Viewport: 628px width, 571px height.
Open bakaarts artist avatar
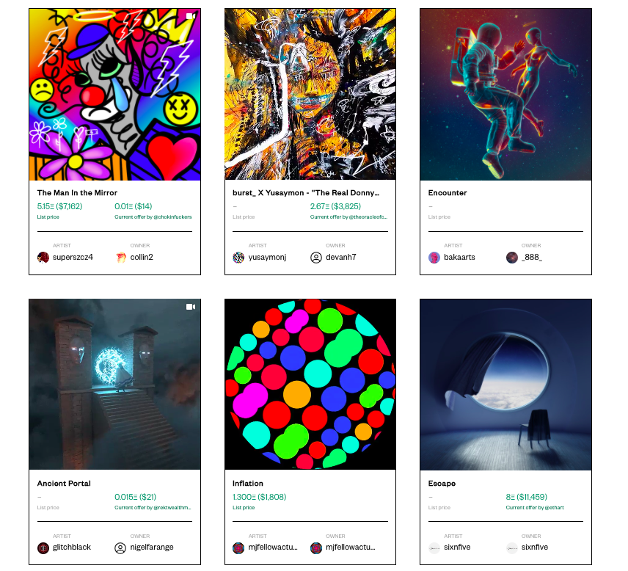434,258
